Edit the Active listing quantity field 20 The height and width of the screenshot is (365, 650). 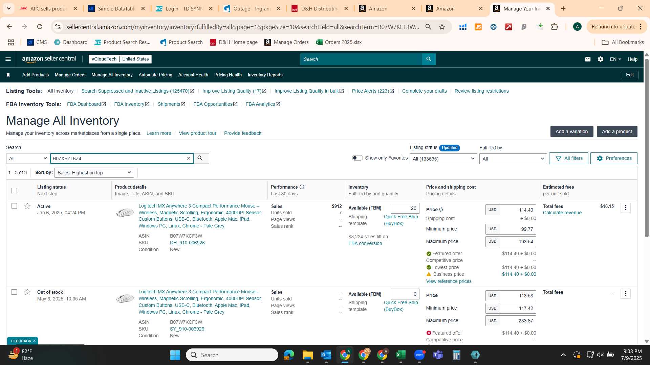tap(405, 208)
